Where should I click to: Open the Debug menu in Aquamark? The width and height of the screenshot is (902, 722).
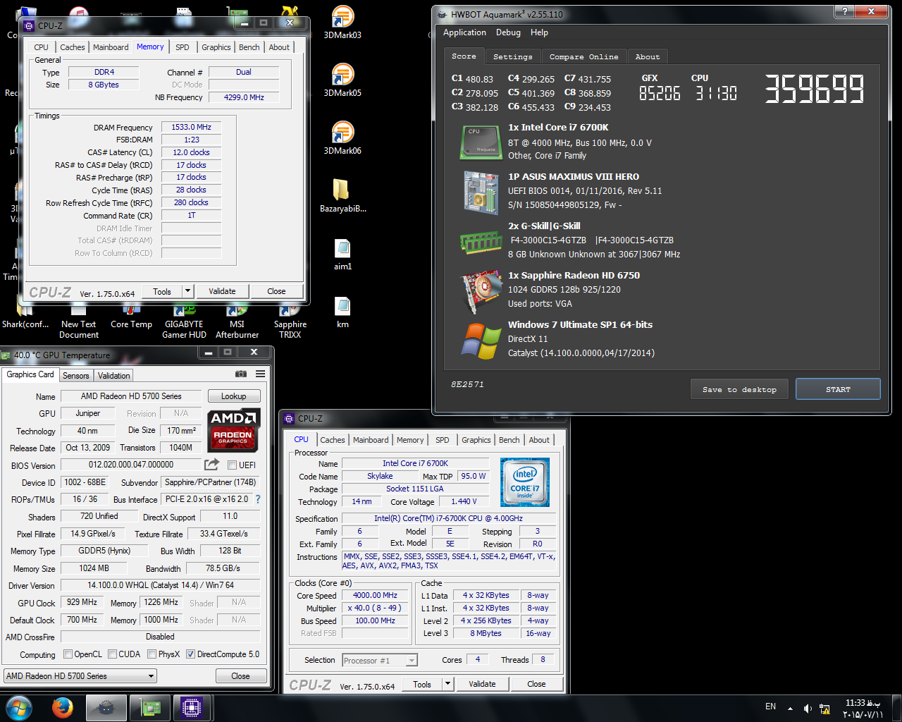508,32
